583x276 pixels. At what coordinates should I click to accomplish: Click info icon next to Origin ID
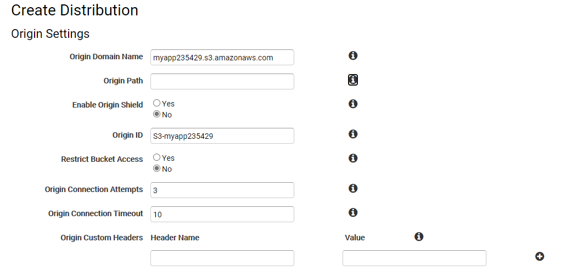click(353, 134)
